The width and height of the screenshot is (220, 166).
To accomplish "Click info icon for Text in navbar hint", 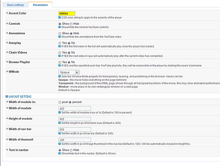I will pos(59,153).
